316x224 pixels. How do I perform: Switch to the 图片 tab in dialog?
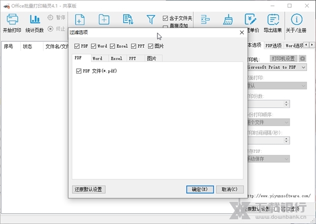tap(154, 58)
